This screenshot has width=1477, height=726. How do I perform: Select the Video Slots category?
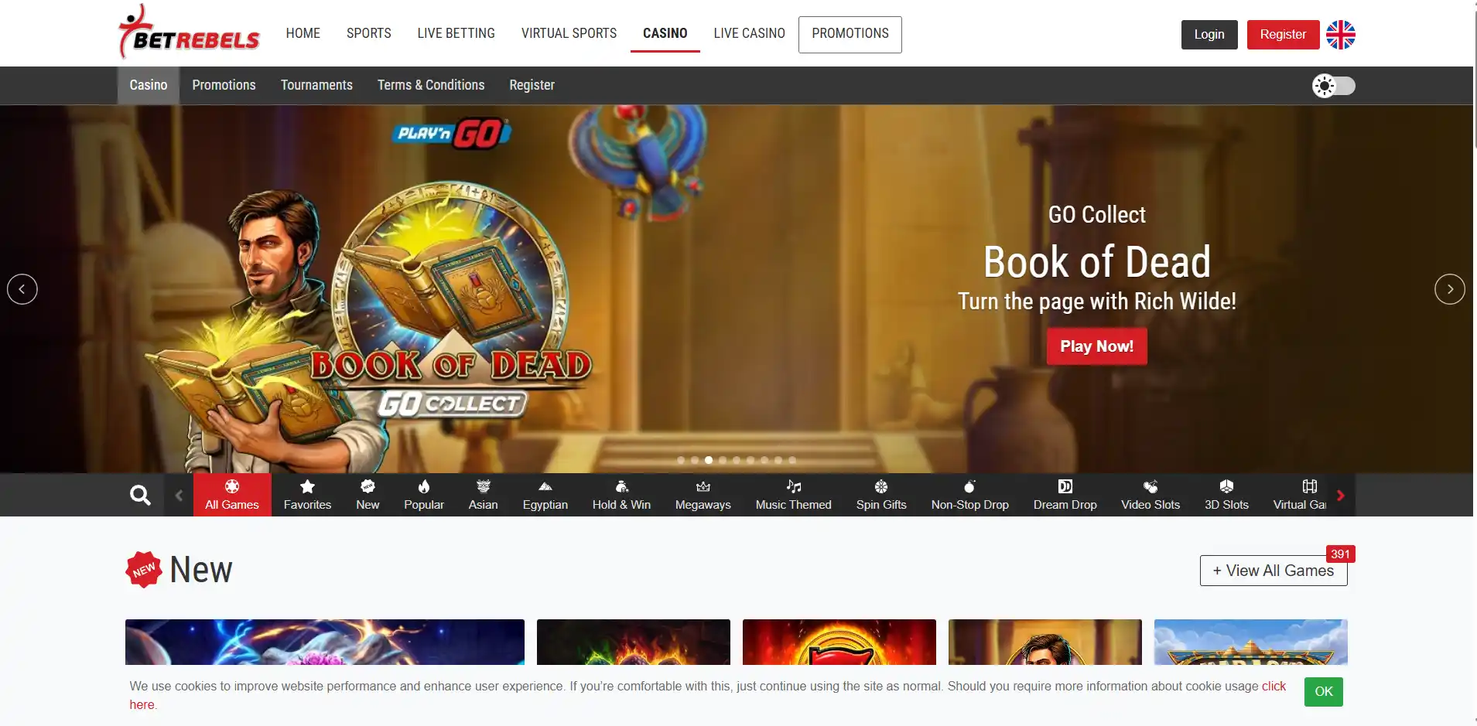[1150, 495]
